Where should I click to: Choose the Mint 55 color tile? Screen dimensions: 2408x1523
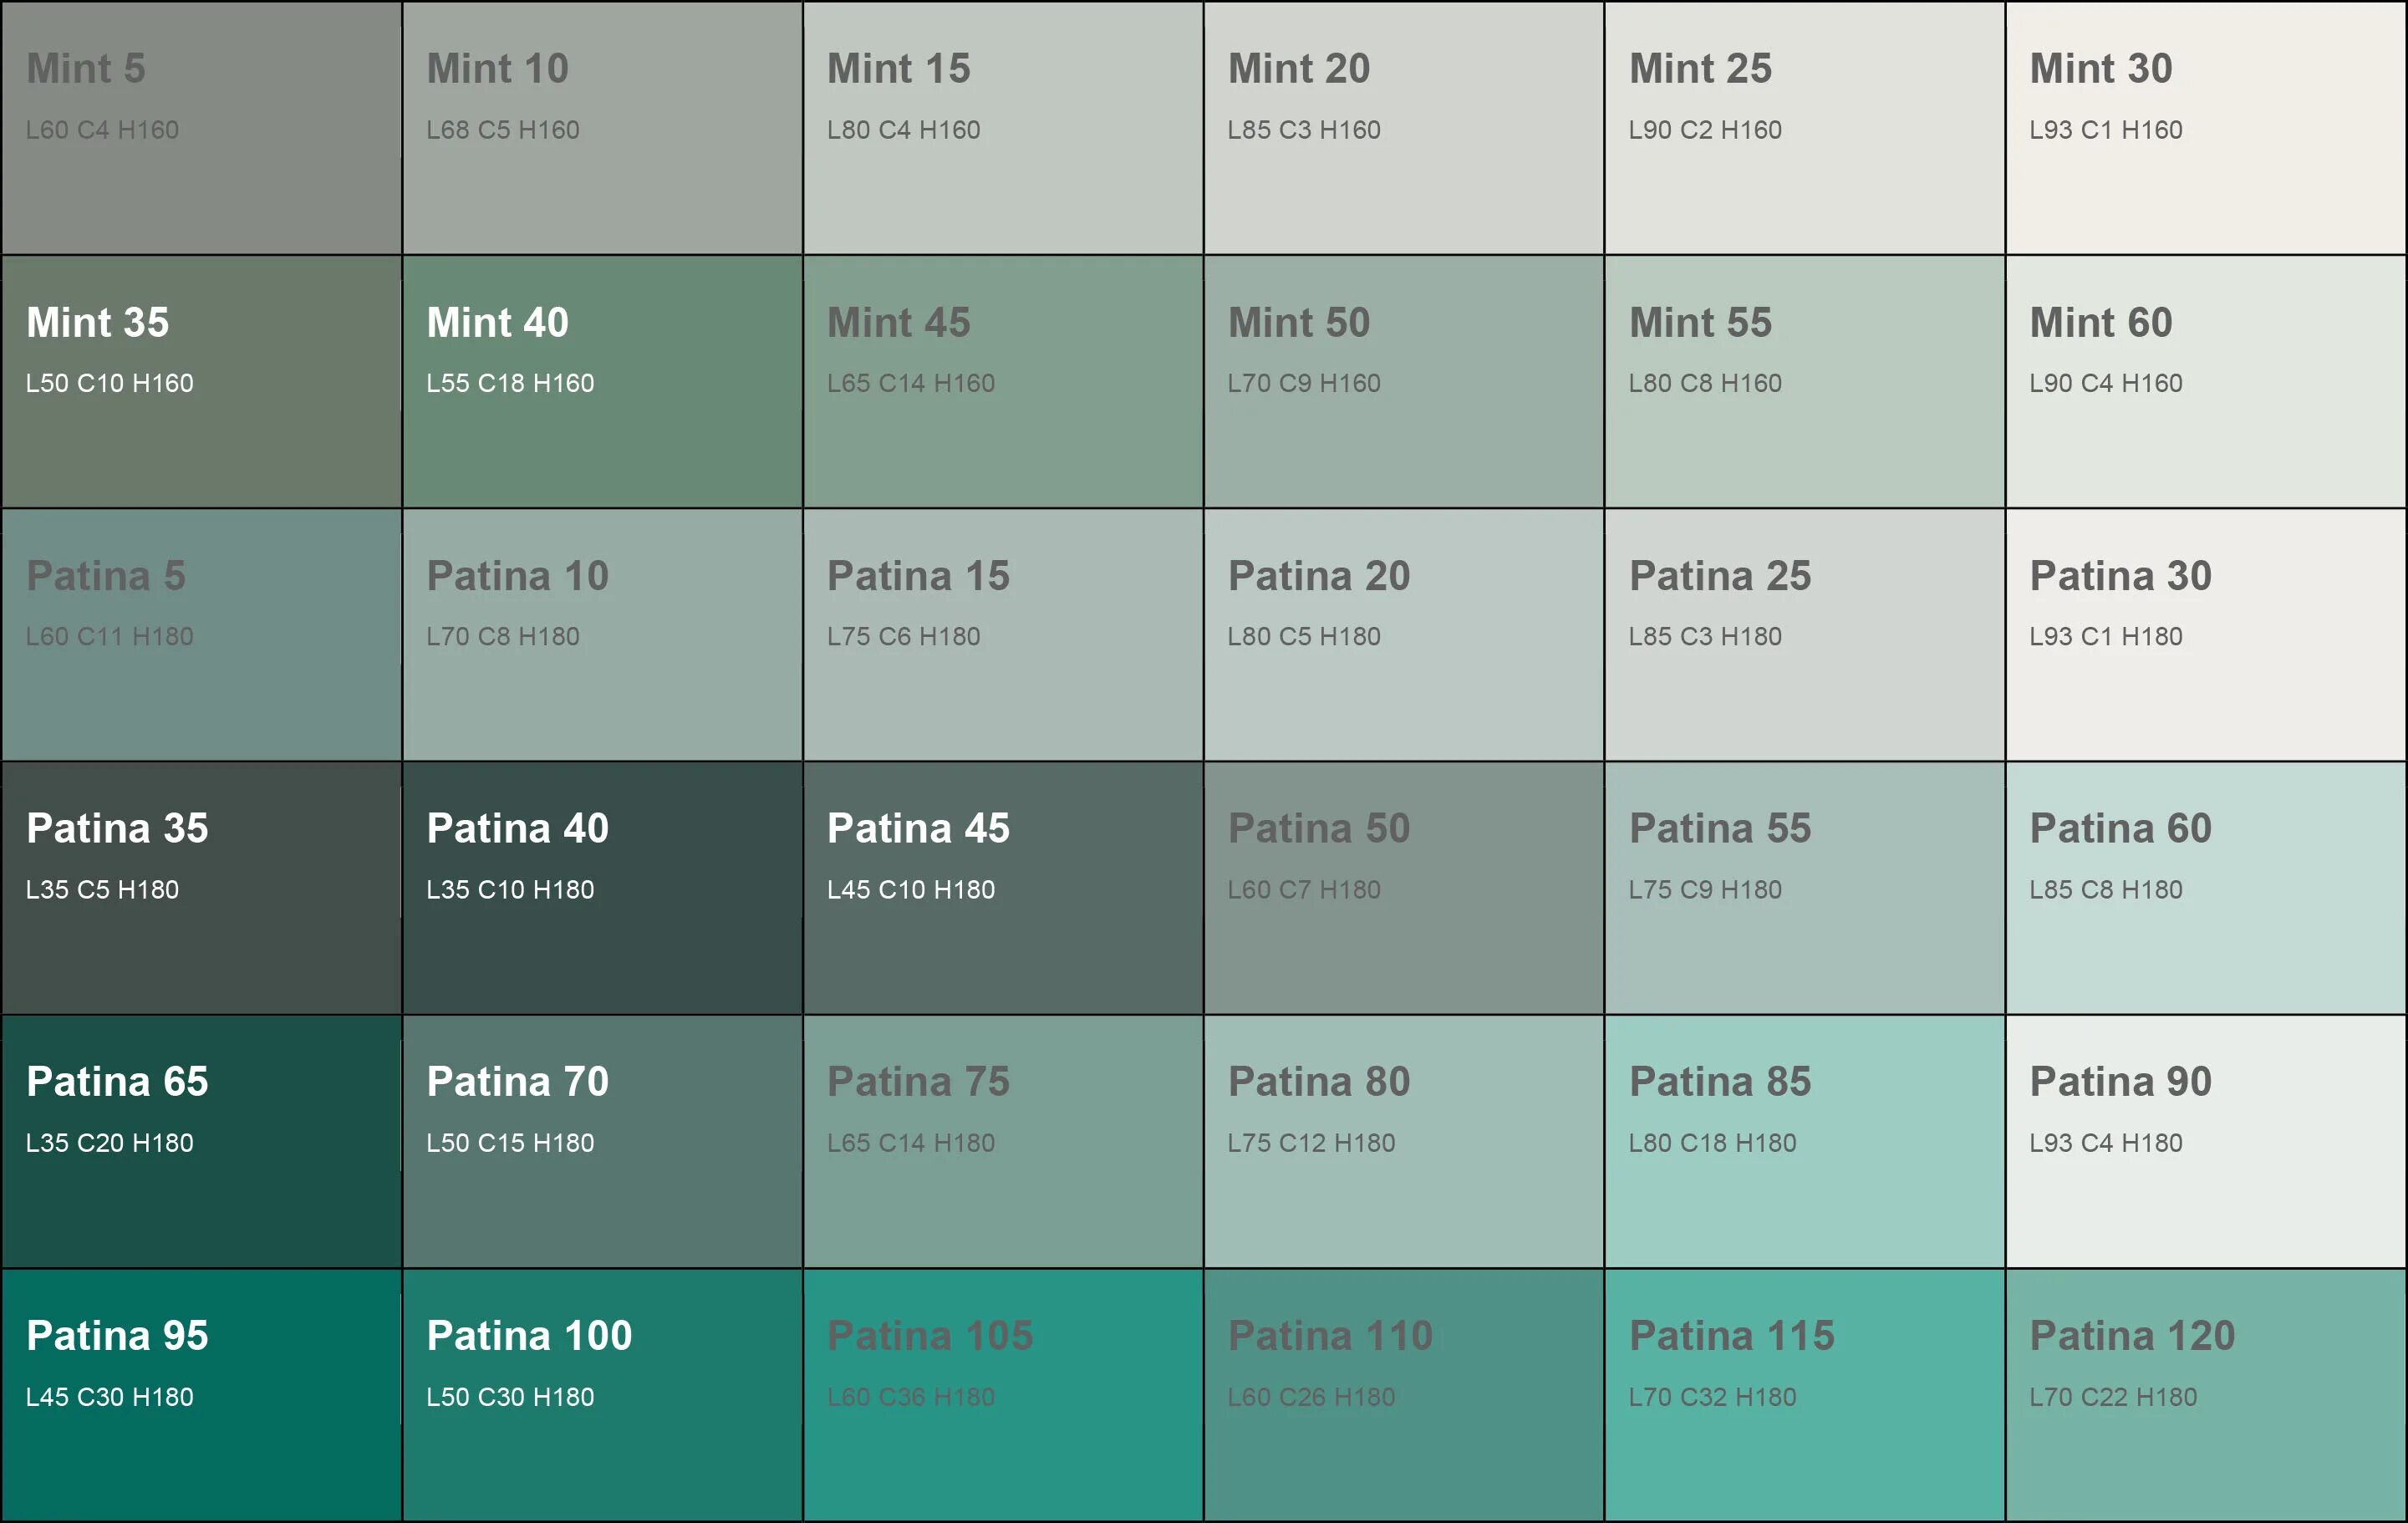1804,381
